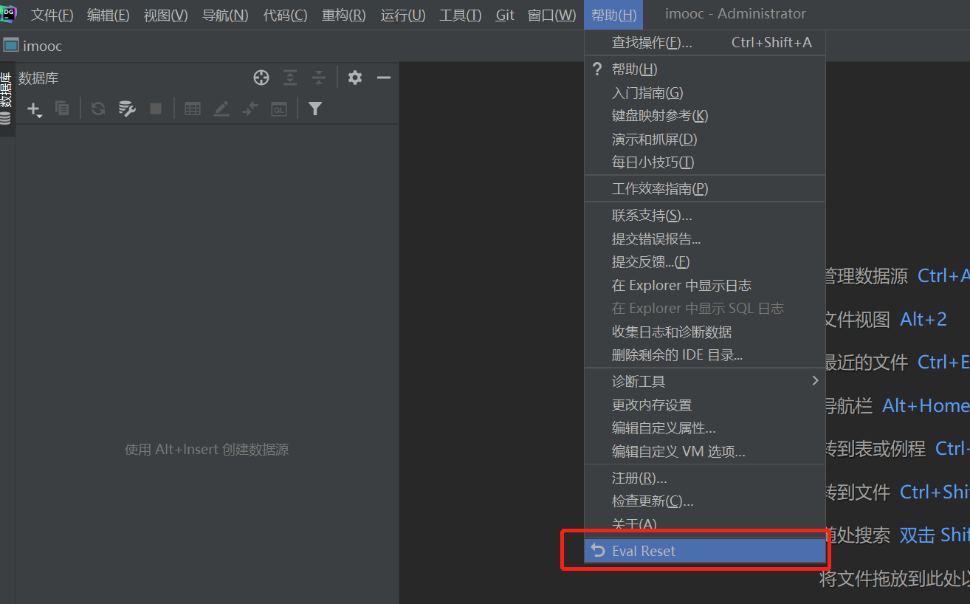Open the 代码(C) menu

coord(285,15)
